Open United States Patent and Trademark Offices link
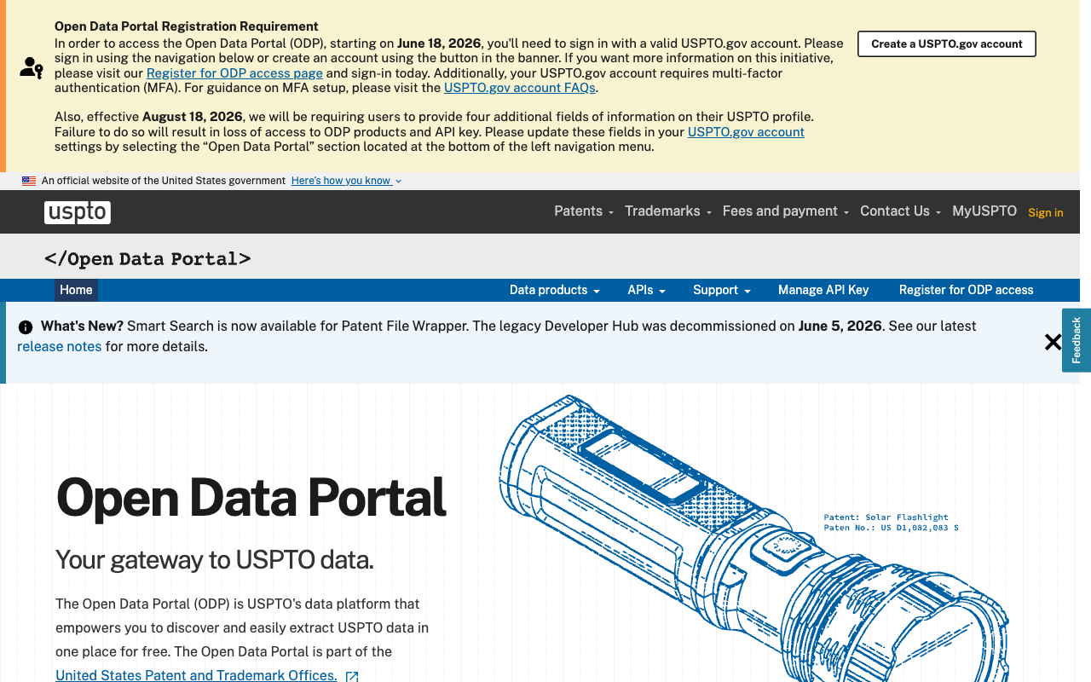This screenshot has width=1091, height=682. (x=196, y=675)
